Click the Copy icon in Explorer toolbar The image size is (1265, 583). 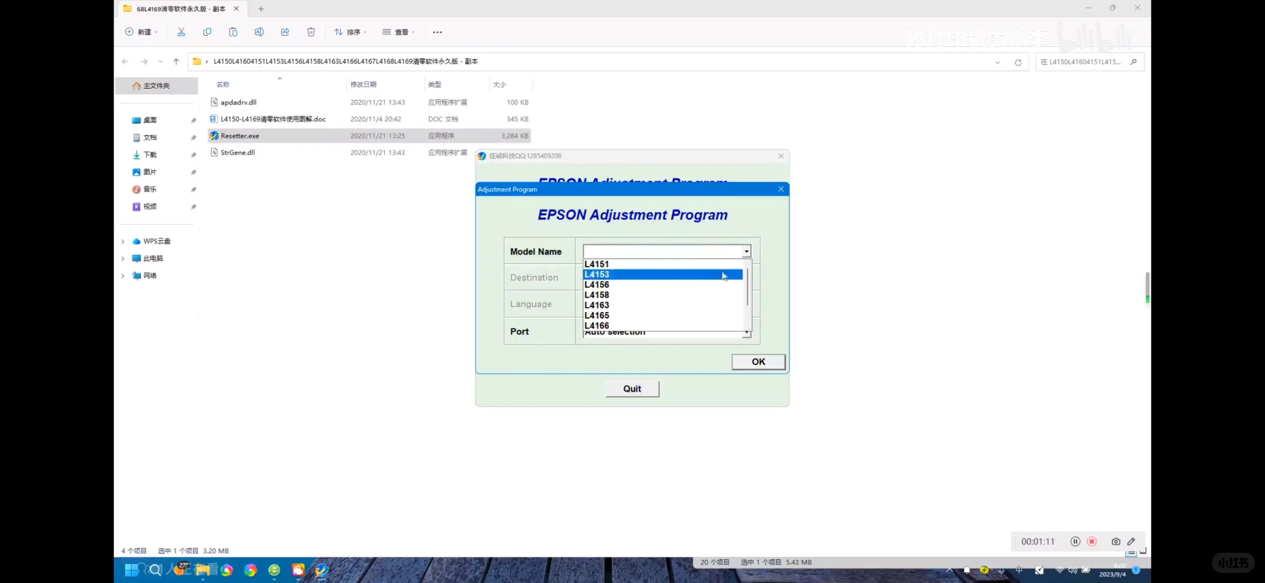207,32
